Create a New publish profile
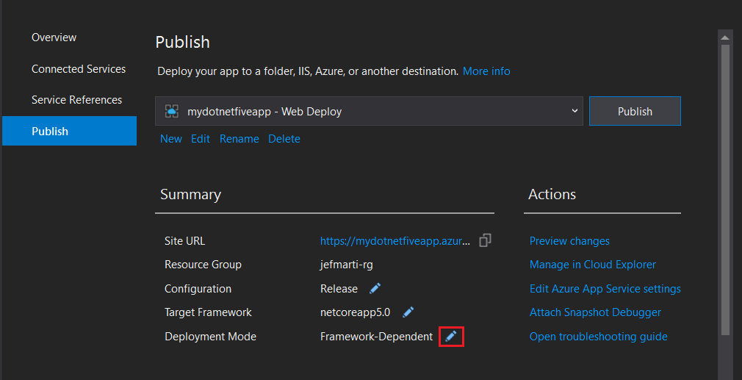Screen dimensions: 742x380 point(171,139)
